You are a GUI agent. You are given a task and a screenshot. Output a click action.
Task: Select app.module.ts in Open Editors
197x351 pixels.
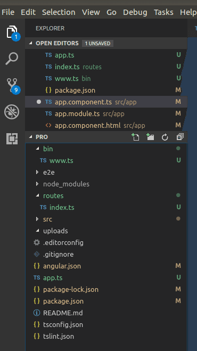[106, 113]
